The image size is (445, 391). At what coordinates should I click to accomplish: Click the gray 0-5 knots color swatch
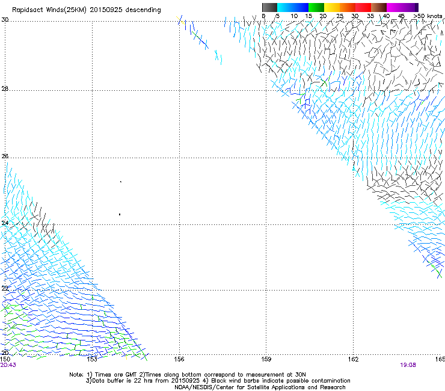tap(269, 7)
